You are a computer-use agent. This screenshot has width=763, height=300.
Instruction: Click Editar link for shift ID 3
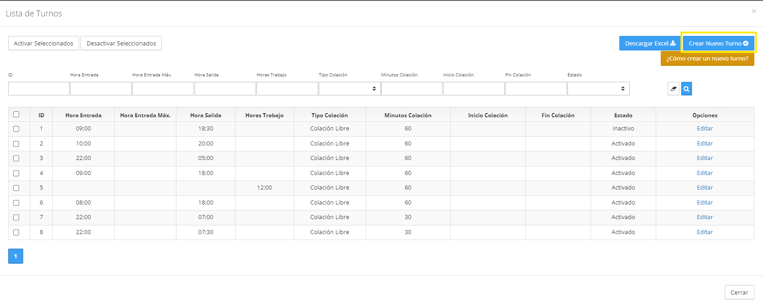pyautogui.click(x=704, y=158)
